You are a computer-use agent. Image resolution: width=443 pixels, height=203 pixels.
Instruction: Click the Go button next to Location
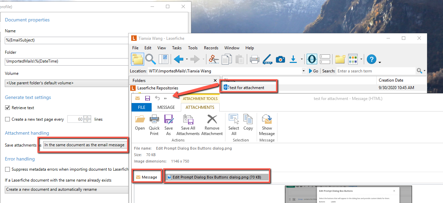pos(313,71)
